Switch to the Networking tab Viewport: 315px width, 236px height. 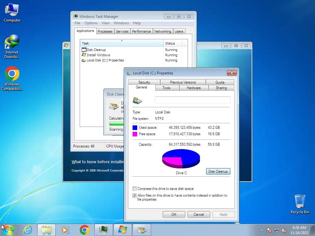coord(163,31)
